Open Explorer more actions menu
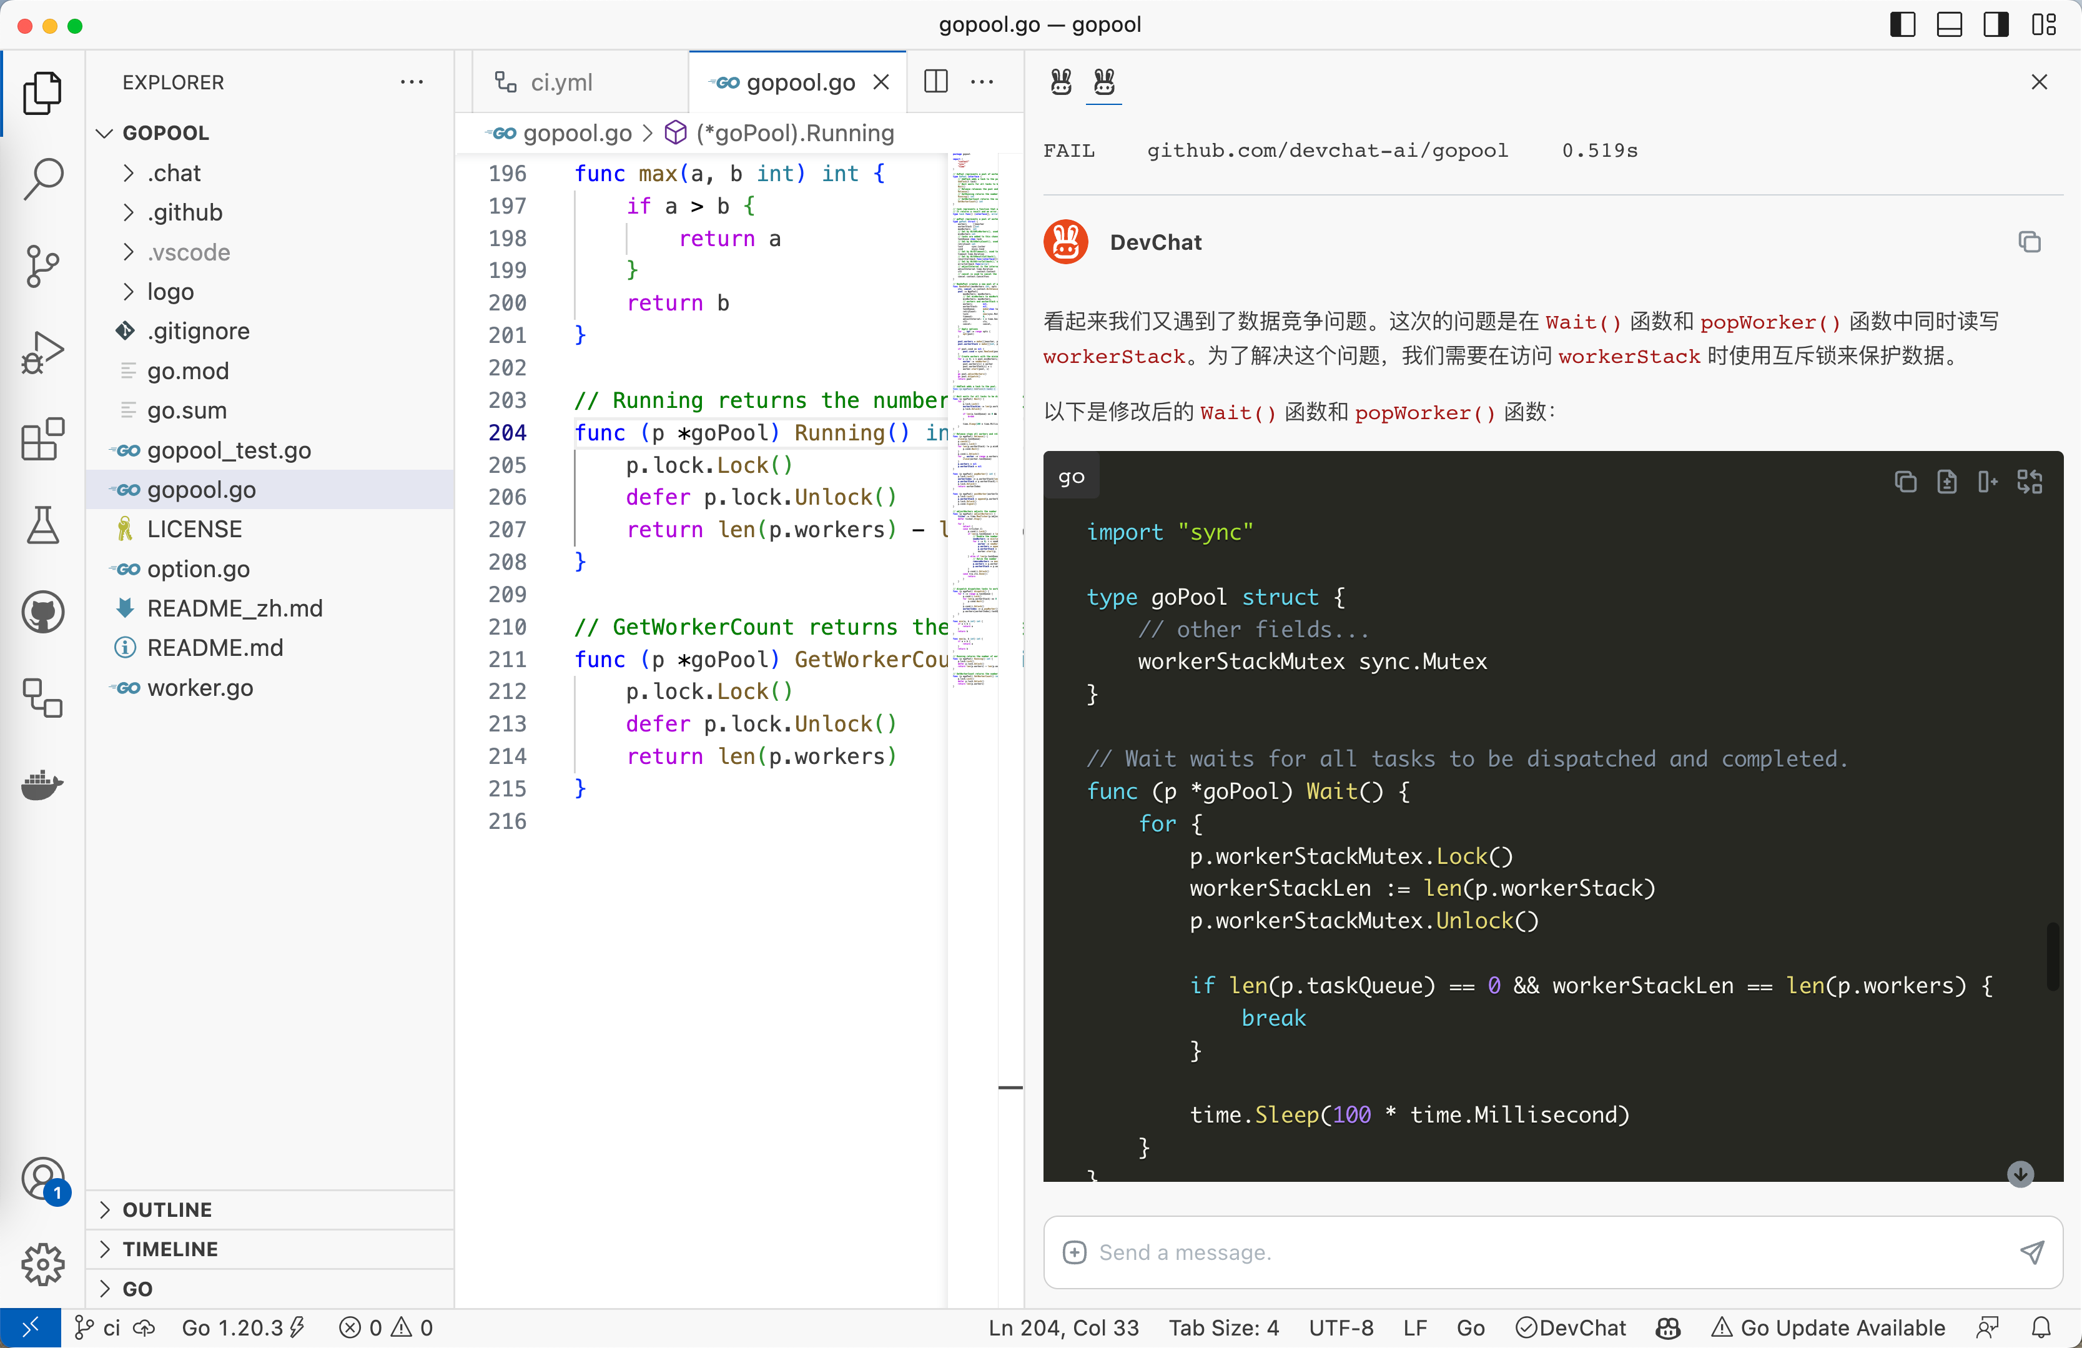 pyautogui.click(x=411, y=82)
